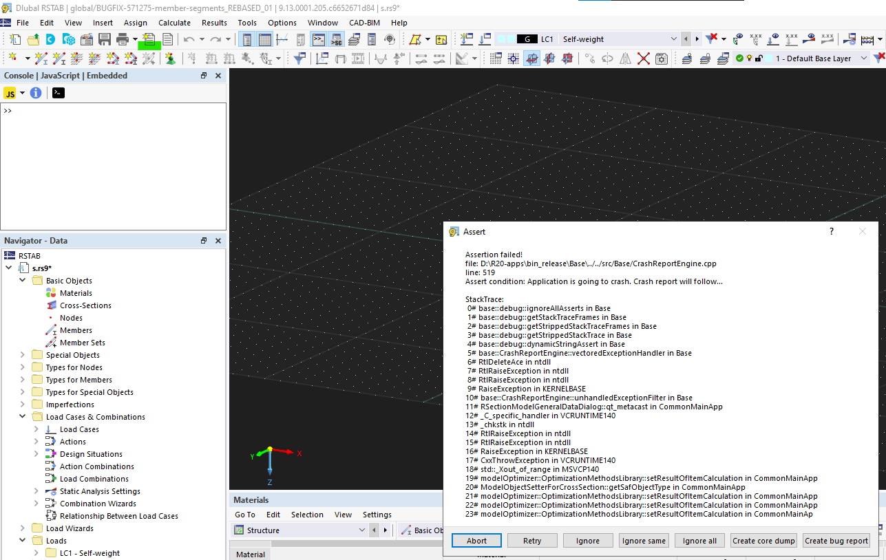
Task: Select Relationship Between Load Cases item
Action: point(119,516)
